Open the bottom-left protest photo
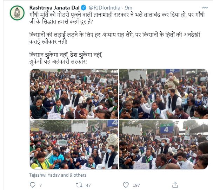Screen dimensions: 213x190 [x=74, y=144]
